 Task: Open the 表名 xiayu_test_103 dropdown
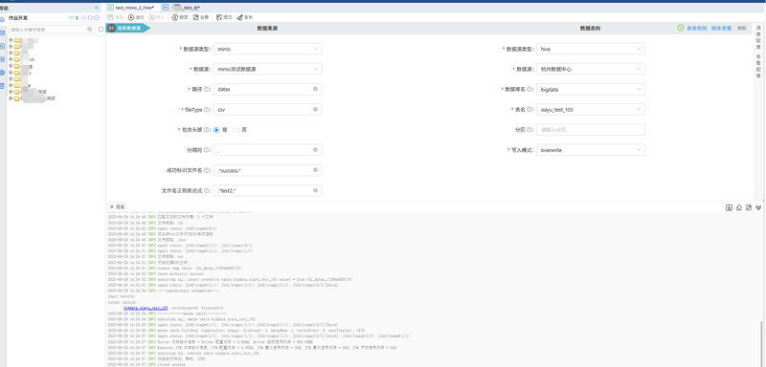pyautogui.click(x=590, y=110)
